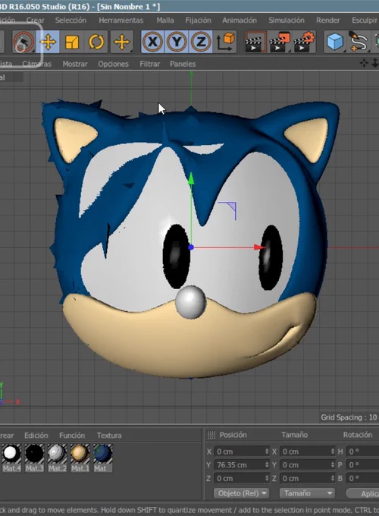Open the viewport Cámaras menu
The image size is (379, 516).
[37, 64]
